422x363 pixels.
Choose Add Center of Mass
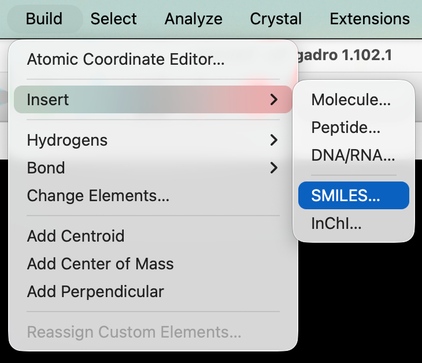(101, 264)
